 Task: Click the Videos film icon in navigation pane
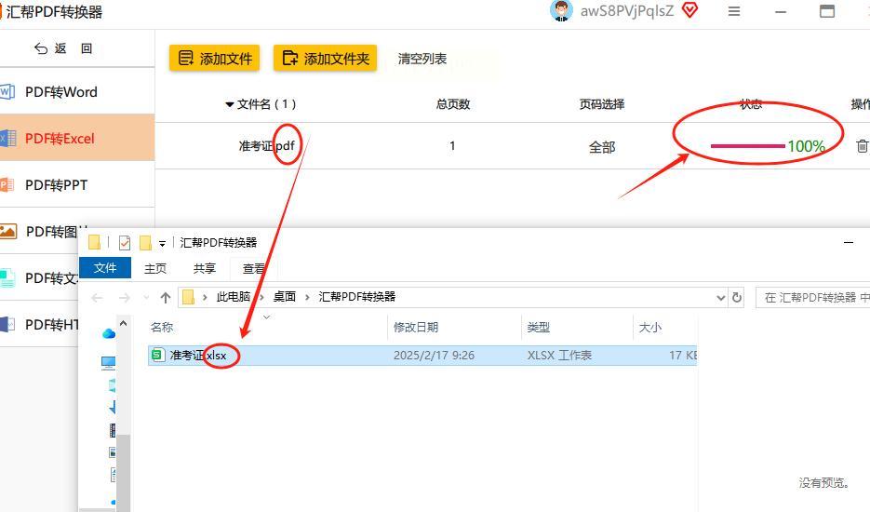113,430
